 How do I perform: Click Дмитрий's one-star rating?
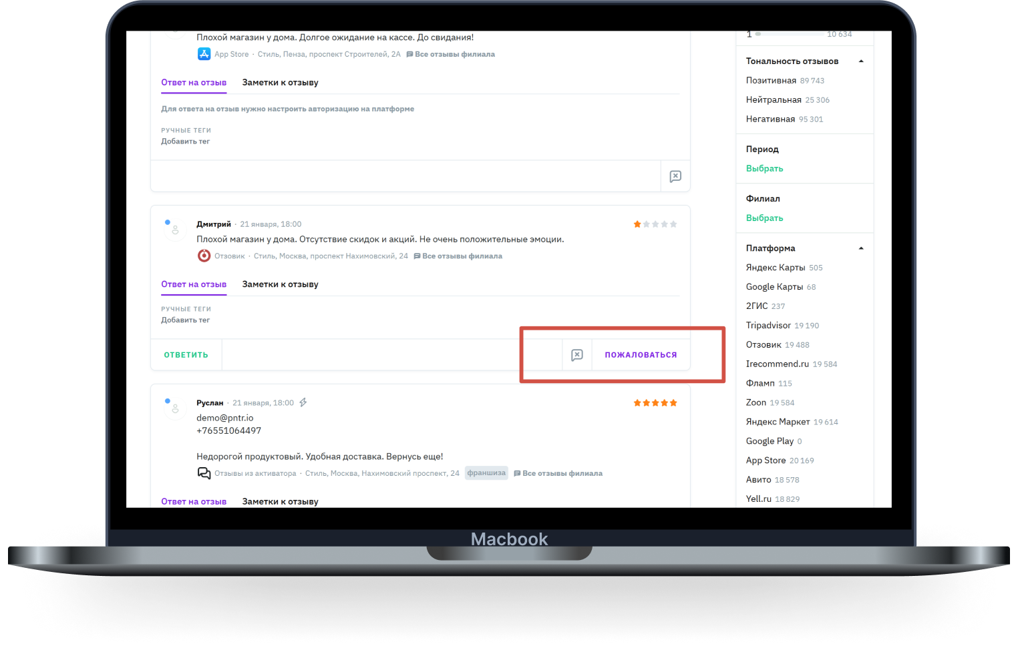pyautogui.click(x=655, y=224)
